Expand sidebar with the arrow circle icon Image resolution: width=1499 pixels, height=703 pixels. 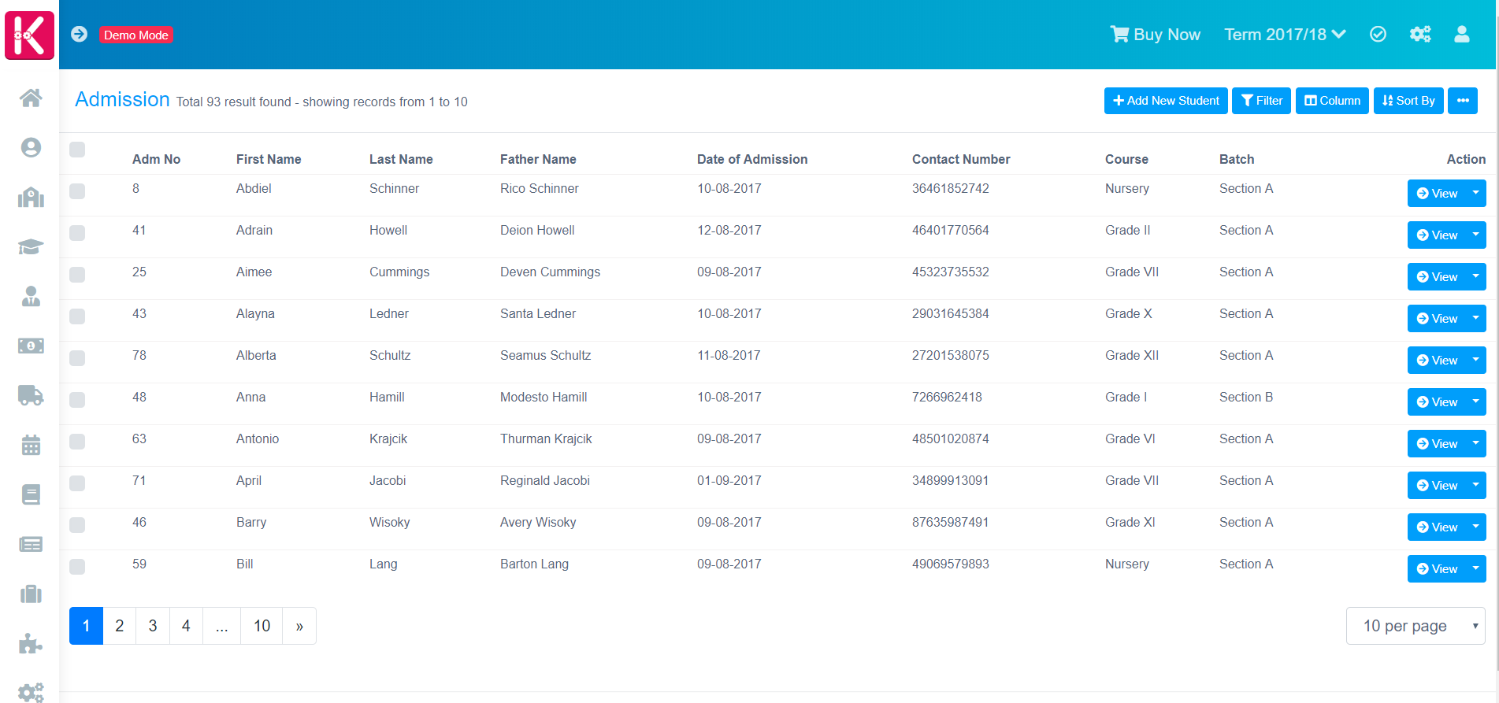79,35
